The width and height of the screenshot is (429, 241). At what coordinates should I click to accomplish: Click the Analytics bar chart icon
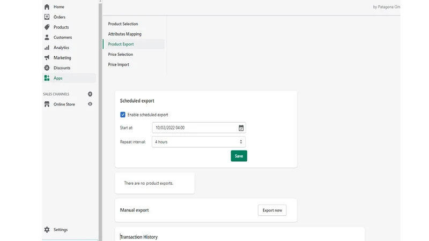pos(47,48)
